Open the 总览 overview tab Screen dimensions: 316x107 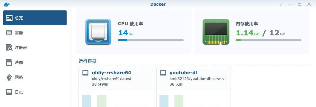[35, 18]
